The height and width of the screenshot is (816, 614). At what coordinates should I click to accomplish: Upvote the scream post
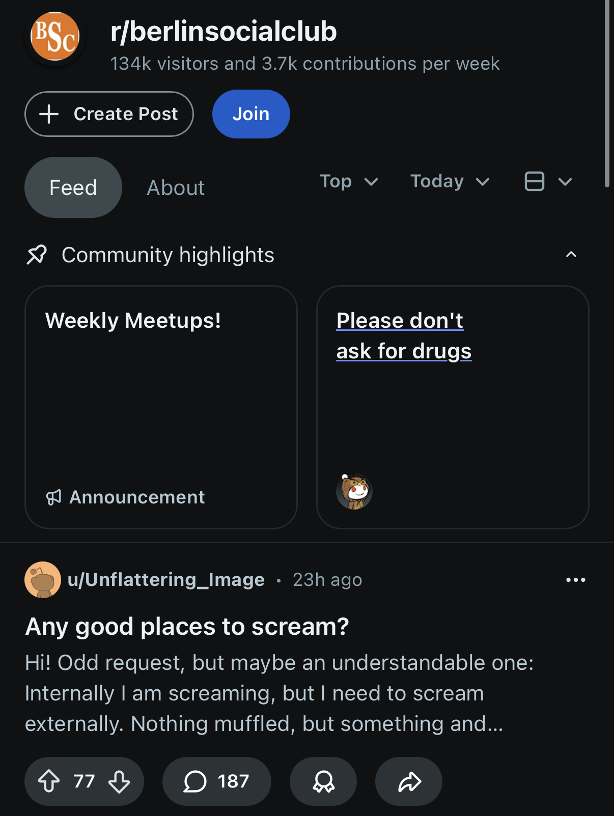(x=49, y=781)
